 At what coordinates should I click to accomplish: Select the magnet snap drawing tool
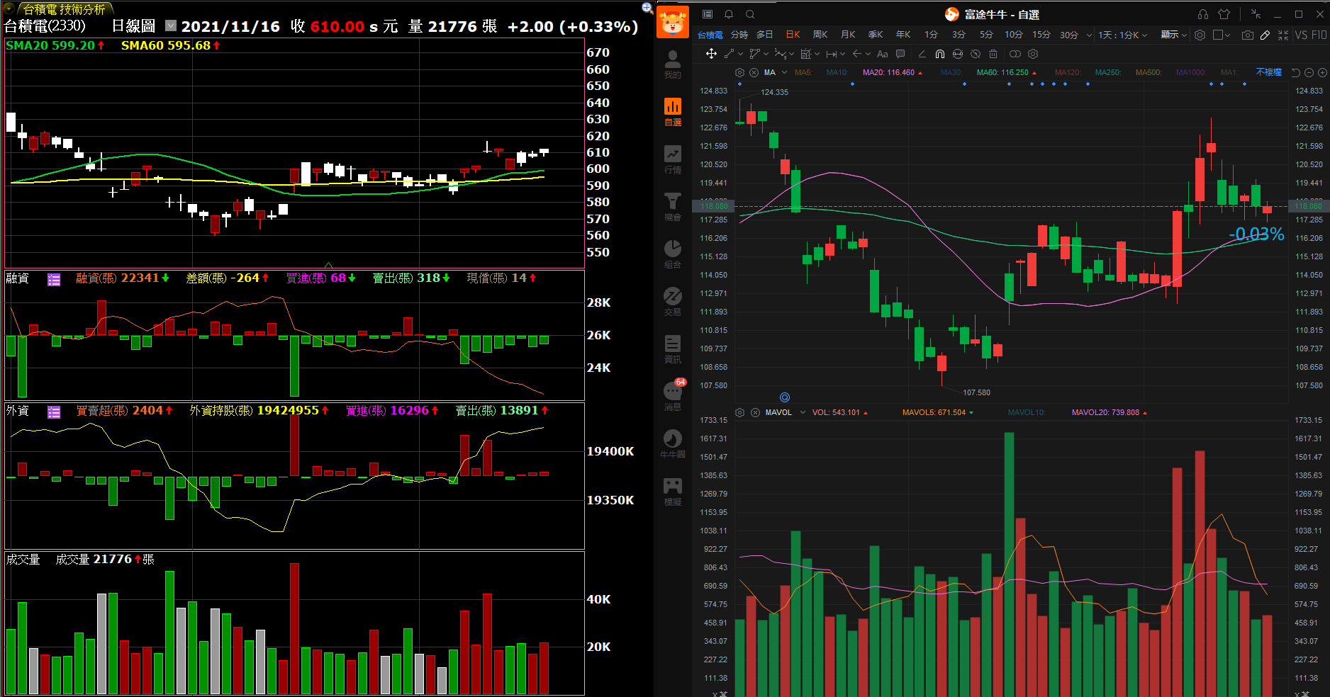click(939, 54)
